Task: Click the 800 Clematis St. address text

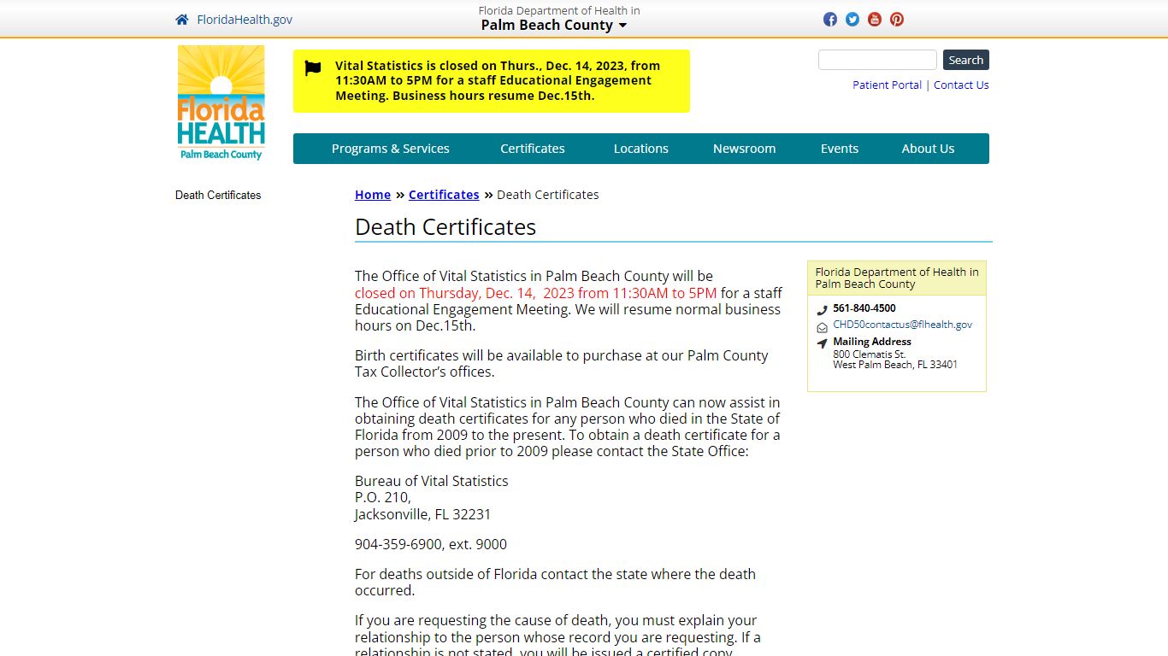Action: [x=870, y=354]
